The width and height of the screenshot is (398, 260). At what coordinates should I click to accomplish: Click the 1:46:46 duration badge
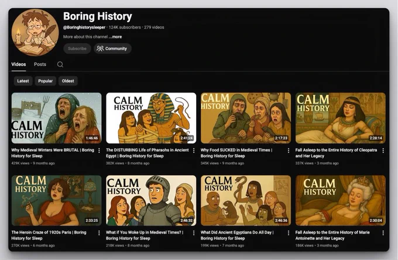[x=92, y=138]
